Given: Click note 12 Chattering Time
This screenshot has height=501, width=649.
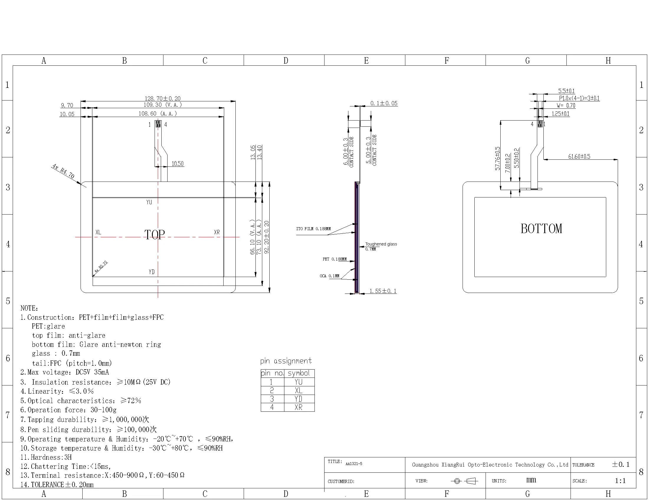Looking at the screenshot, I should pos(66,466).
